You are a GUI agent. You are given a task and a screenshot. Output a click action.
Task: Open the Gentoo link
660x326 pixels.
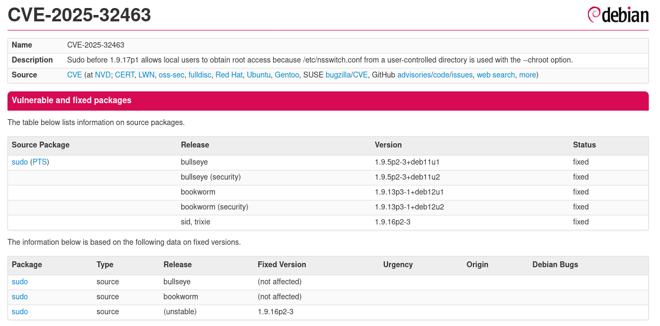point(287,75)
